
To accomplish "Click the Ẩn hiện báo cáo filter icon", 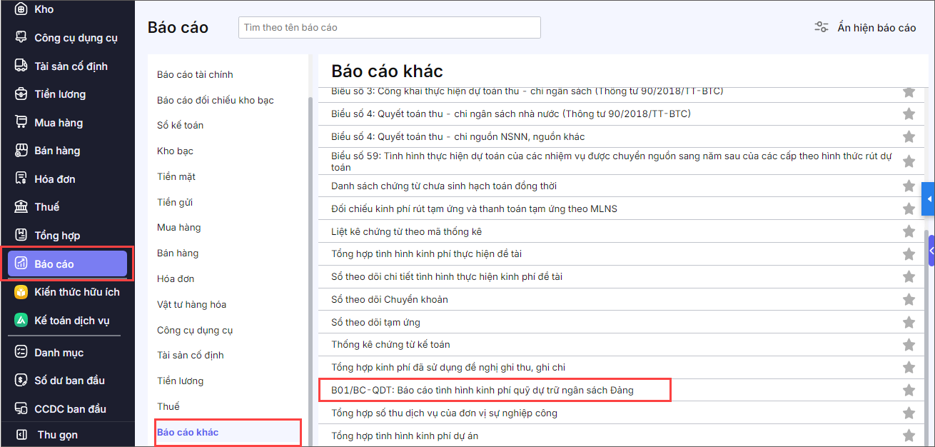I will pyautogui.click(x=822, y=28).
